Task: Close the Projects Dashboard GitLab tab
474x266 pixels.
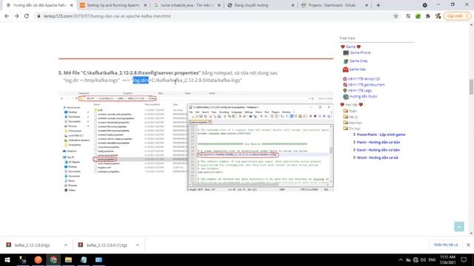Action: 367,5
